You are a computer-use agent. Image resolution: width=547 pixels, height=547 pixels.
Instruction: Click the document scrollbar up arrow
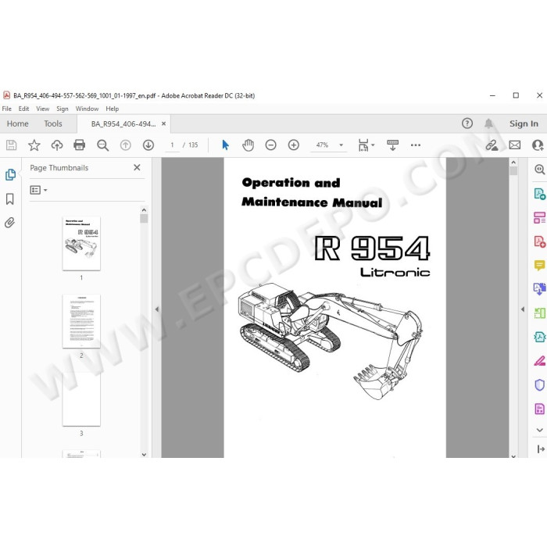point(513,163)
